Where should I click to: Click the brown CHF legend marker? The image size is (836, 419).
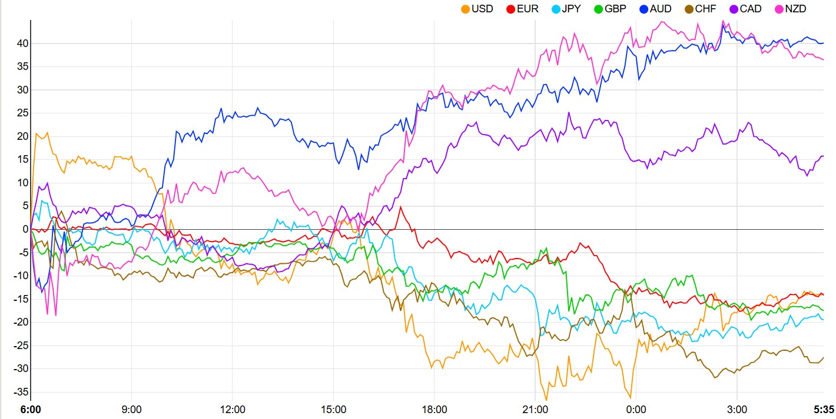tap(689, 9)
